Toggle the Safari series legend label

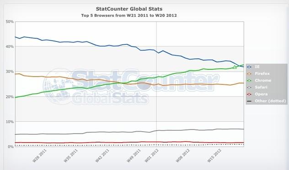[x=261, y=87]
